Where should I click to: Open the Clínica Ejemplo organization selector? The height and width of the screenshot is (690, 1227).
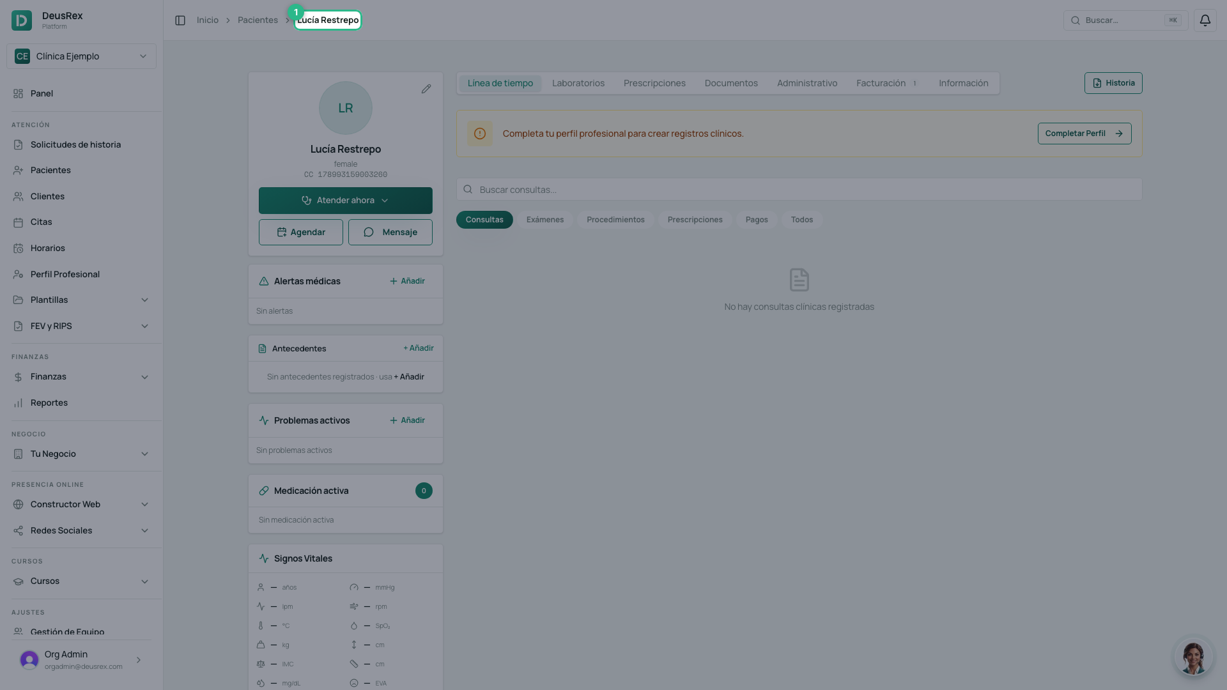[82, 56]
